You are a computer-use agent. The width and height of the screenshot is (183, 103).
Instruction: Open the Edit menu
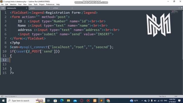tap(7, 5)
